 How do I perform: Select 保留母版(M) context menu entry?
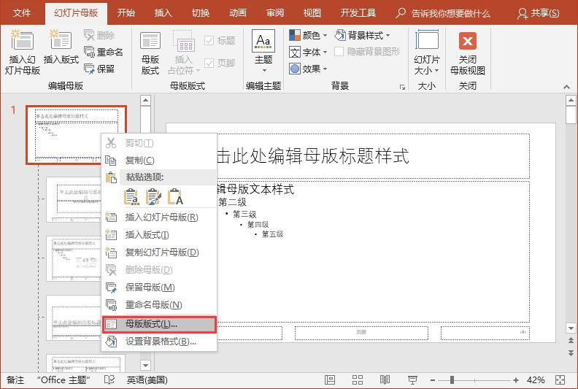[159, 288]
